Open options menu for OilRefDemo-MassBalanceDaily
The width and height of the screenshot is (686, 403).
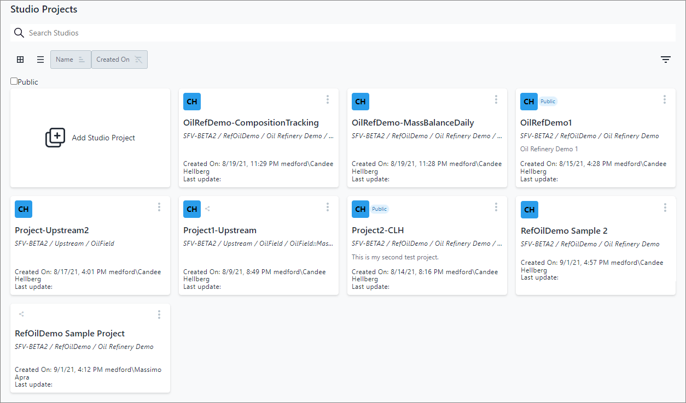(496, 99)
